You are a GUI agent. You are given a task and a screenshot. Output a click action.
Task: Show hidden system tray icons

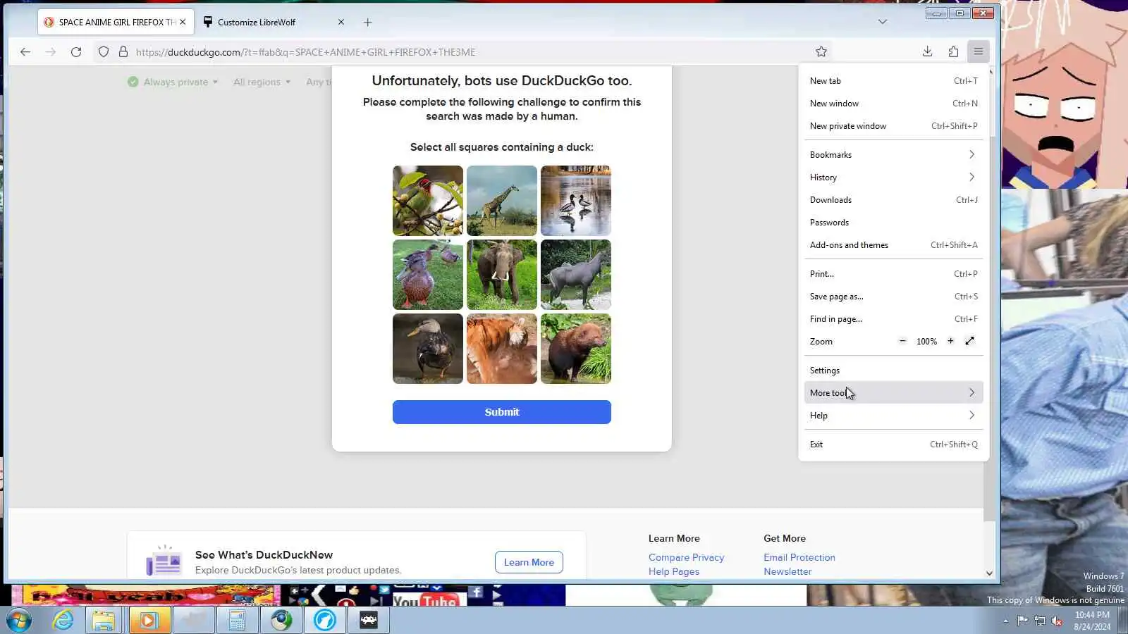[1005, 621]
